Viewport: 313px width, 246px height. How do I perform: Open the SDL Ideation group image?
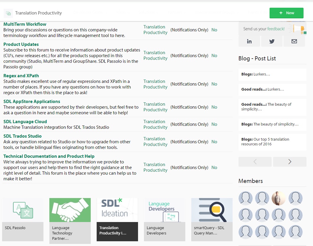click(117, 210)
